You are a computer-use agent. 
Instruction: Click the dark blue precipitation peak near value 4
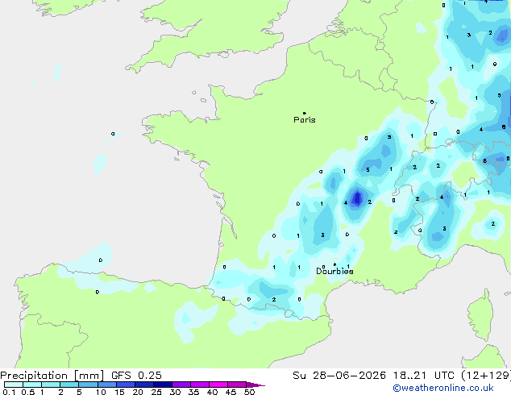(x=358, y=197)
